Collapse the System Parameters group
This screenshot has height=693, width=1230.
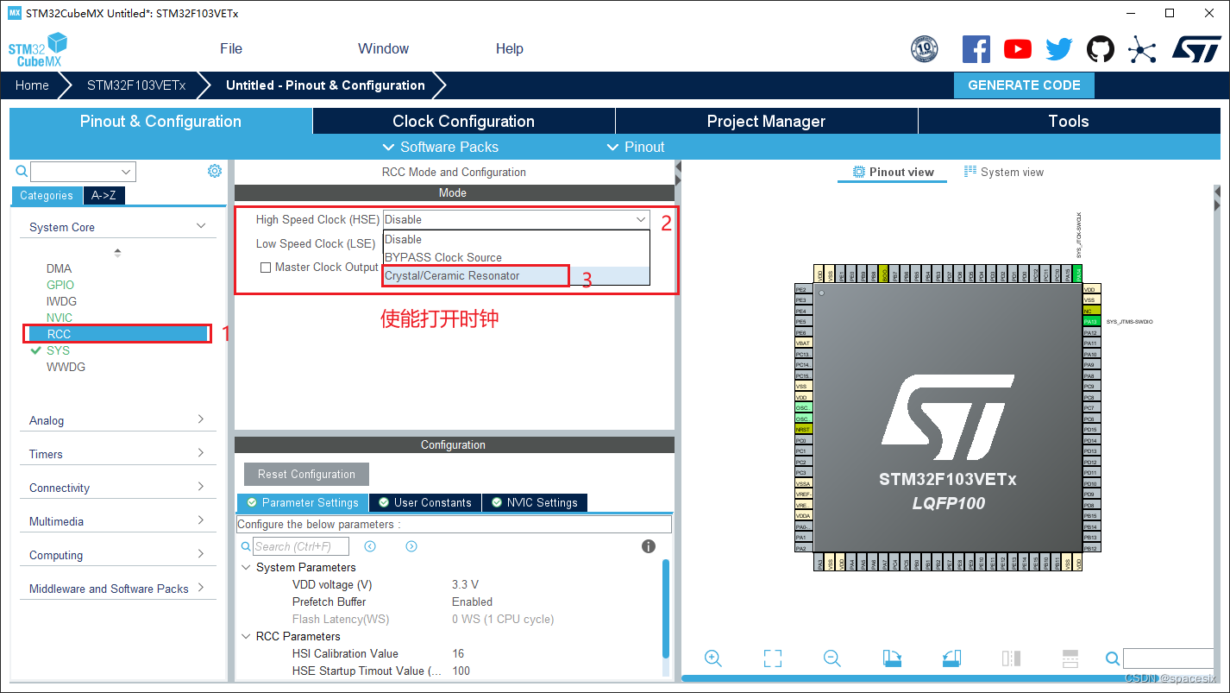(247, 567)
